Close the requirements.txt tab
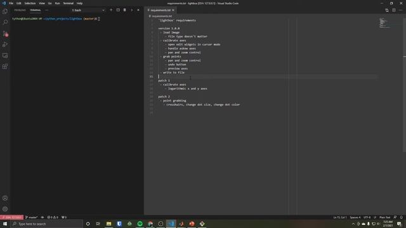 [x=173, y=10]
